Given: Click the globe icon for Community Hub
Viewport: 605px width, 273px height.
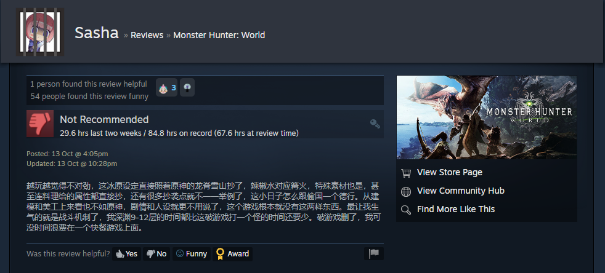Looking at the screenshot, I should click(x=406, y=191).
